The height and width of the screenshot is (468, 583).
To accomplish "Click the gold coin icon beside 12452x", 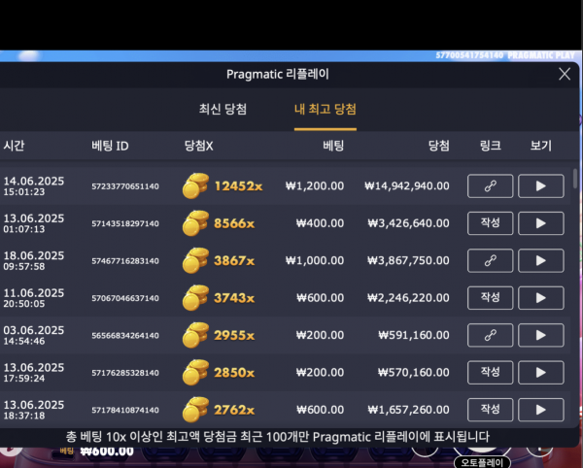I will (x=195, y=185).
